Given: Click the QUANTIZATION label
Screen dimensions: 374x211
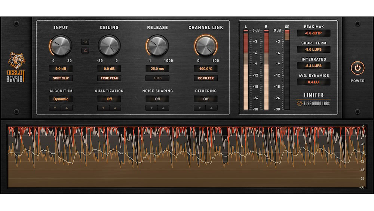Looking at the screenshot, I should coord(109,91).
